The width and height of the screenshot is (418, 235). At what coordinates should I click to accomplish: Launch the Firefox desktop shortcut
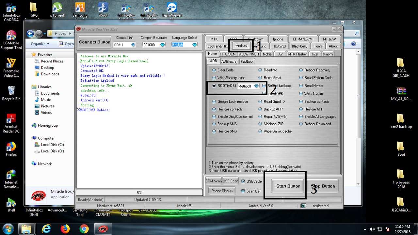(11, 149)
